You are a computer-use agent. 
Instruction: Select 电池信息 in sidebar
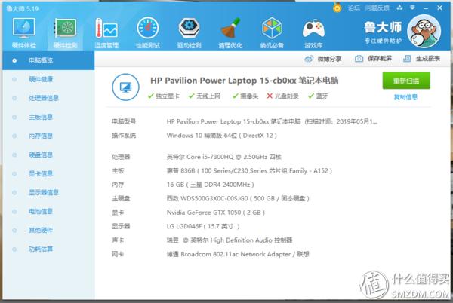(48, 211)
